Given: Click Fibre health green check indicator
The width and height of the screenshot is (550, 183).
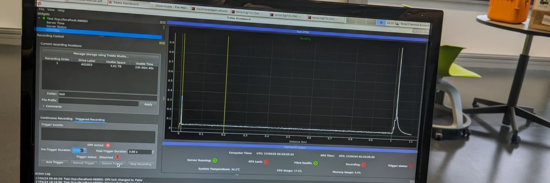Looking at the screenshot, I should click(x=315, y=163).
